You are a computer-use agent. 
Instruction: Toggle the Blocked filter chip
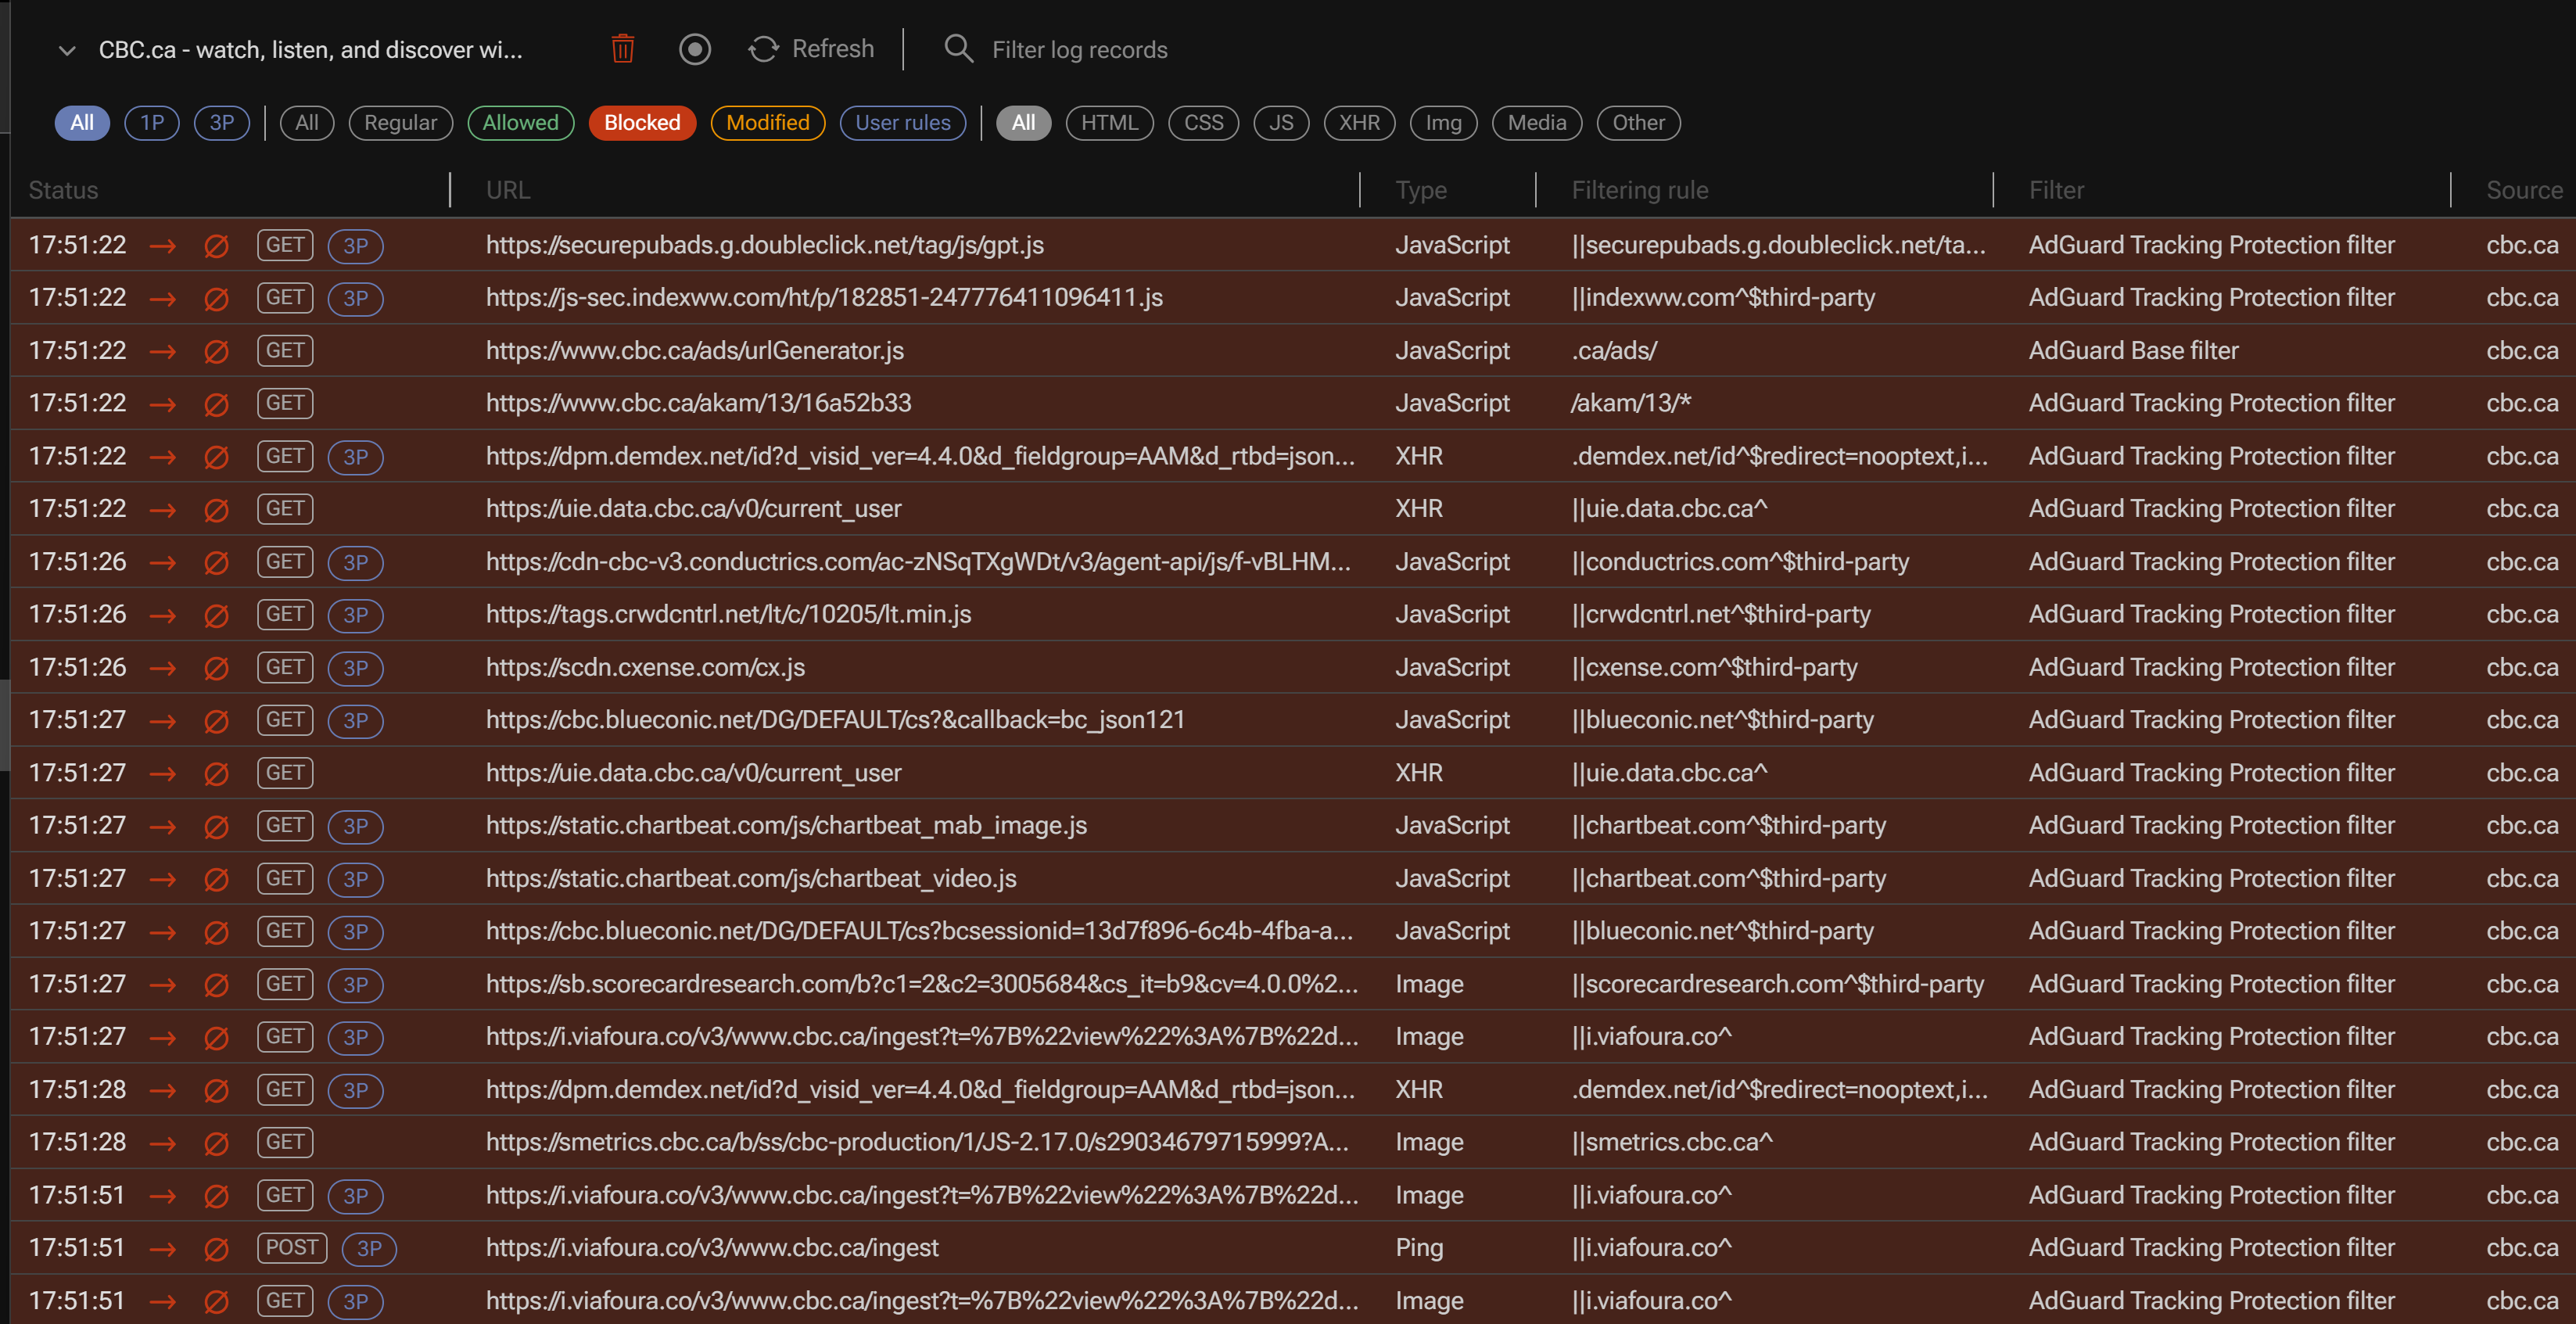pyautogui.click(x=642, y=123)
